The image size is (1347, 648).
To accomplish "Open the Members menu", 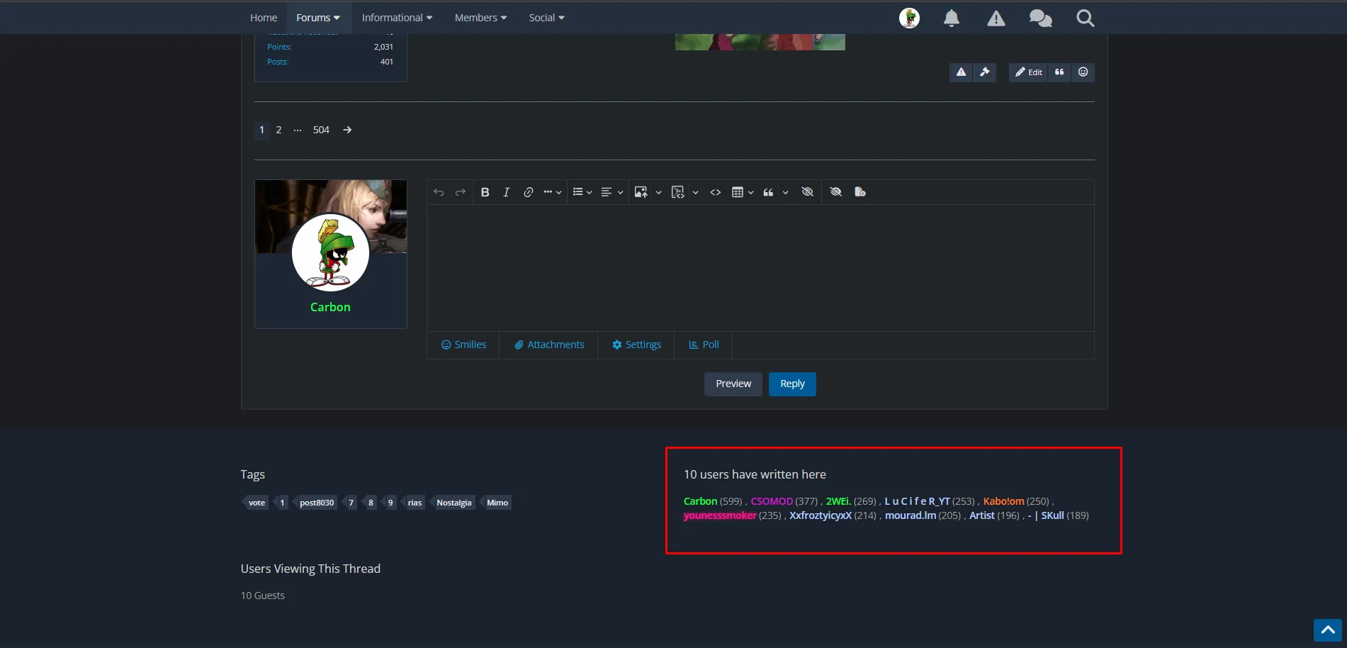I will [x=480, y=18].
